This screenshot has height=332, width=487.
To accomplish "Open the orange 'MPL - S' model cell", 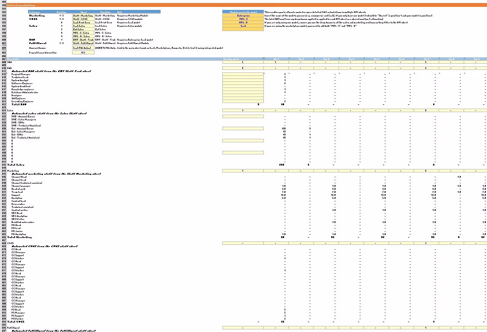I will click(x=243, y=19).
